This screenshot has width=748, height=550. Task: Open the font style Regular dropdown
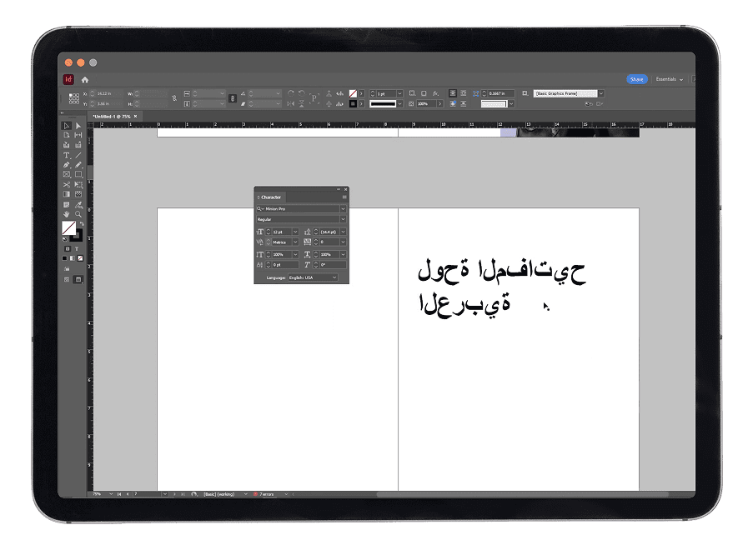tap(343, 219)
